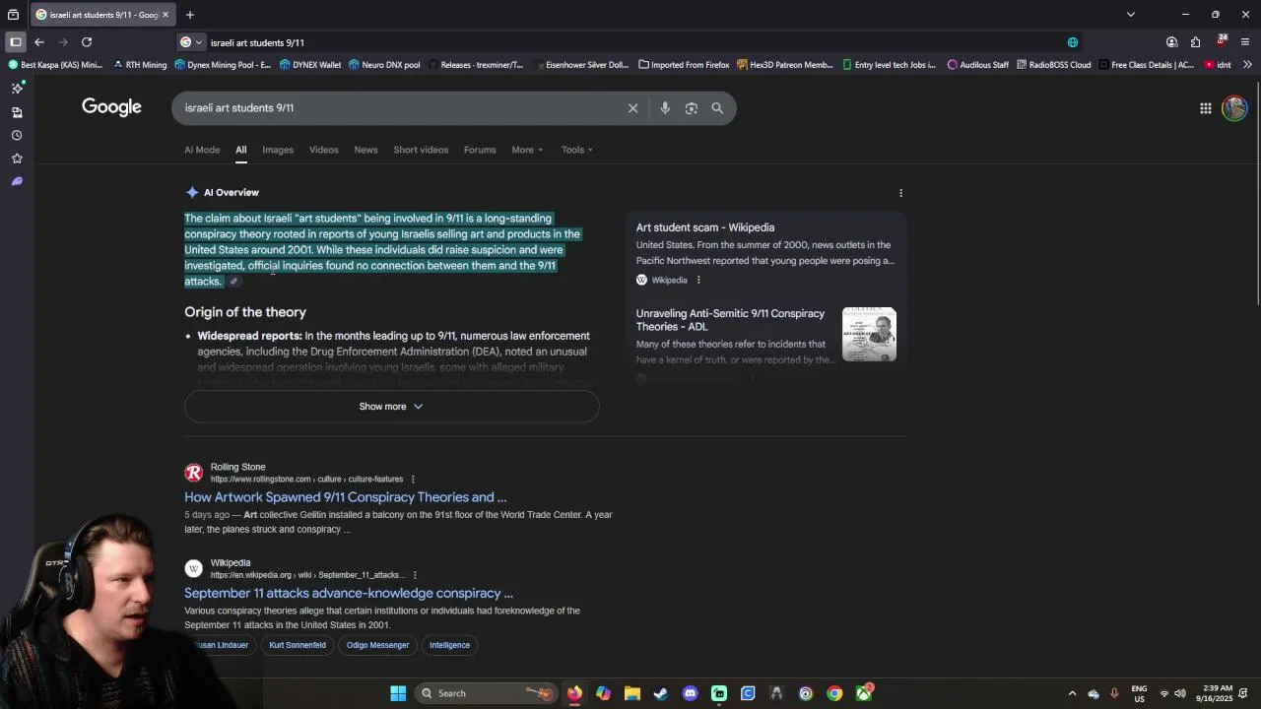Open AI Overview three-dot options
This screenshot has height=709, width=1261.
tap(900, 193)
